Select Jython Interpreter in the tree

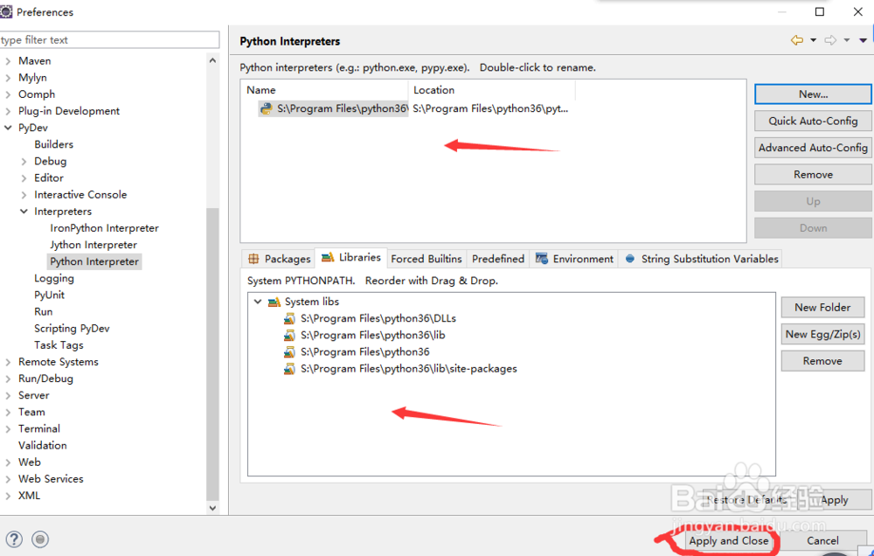pyautogui.click(x=94, y=245)
